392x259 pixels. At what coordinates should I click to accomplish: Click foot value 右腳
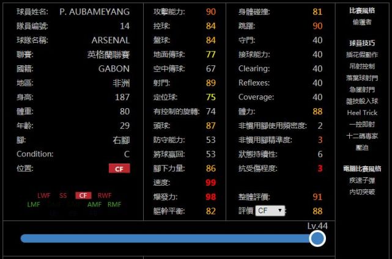pyautogui.click(x=121, y=140)
